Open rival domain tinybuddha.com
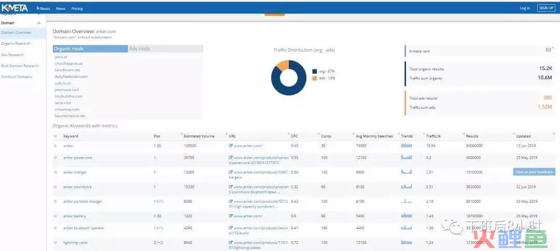Image resolution: width=560 pixels, height=251 pixels. pyautogui.click(x=68, y=96)
